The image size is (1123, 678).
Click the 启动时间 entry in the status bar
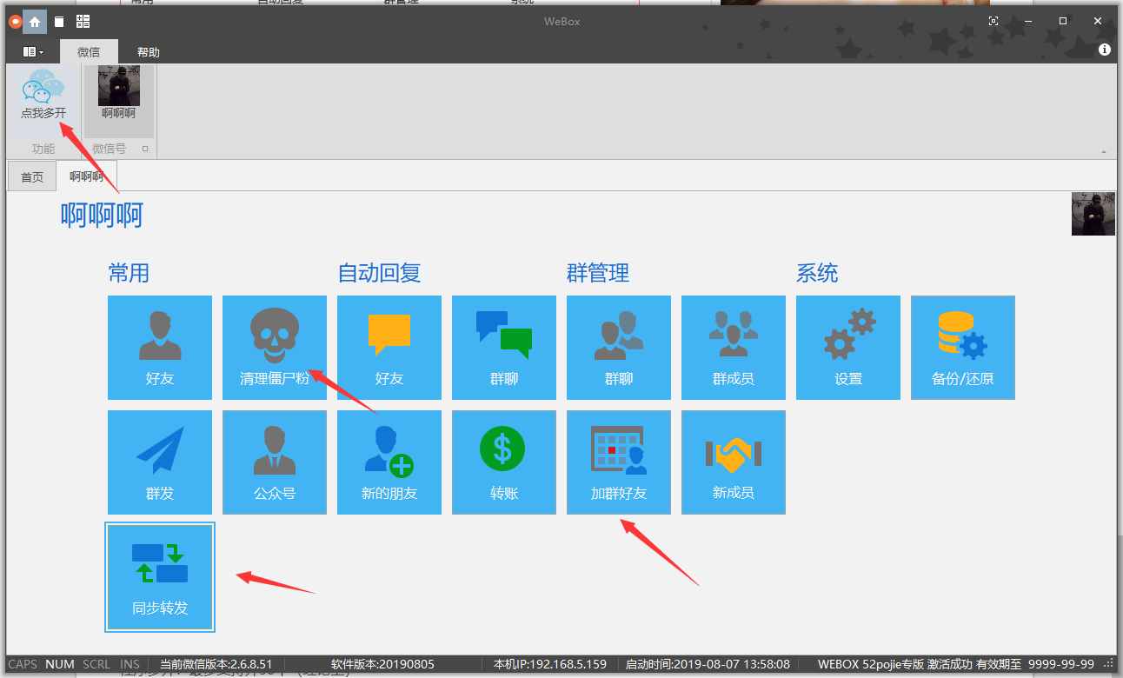coord(708,664)
